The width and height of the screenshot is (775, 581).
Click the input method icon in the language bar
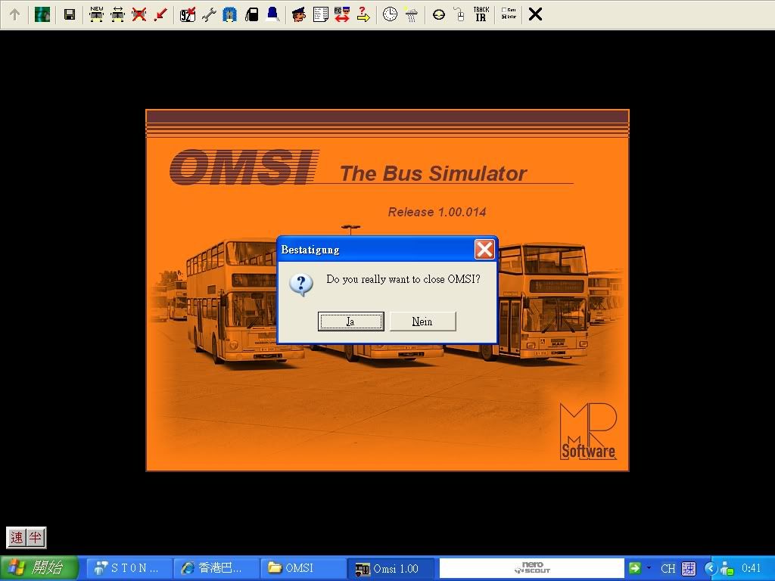tap(689, 569)
